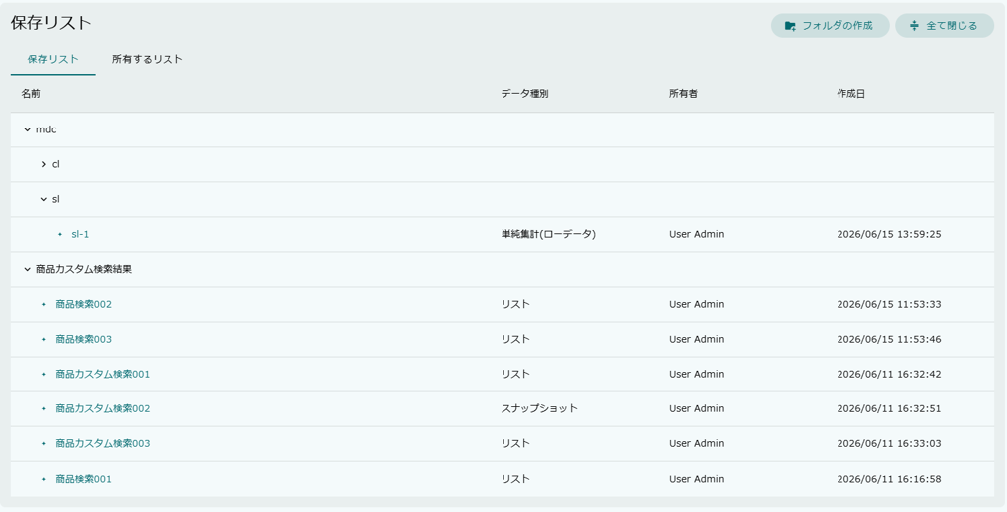Open the 商品検索002 link
1007x512 pixels.
83,304
